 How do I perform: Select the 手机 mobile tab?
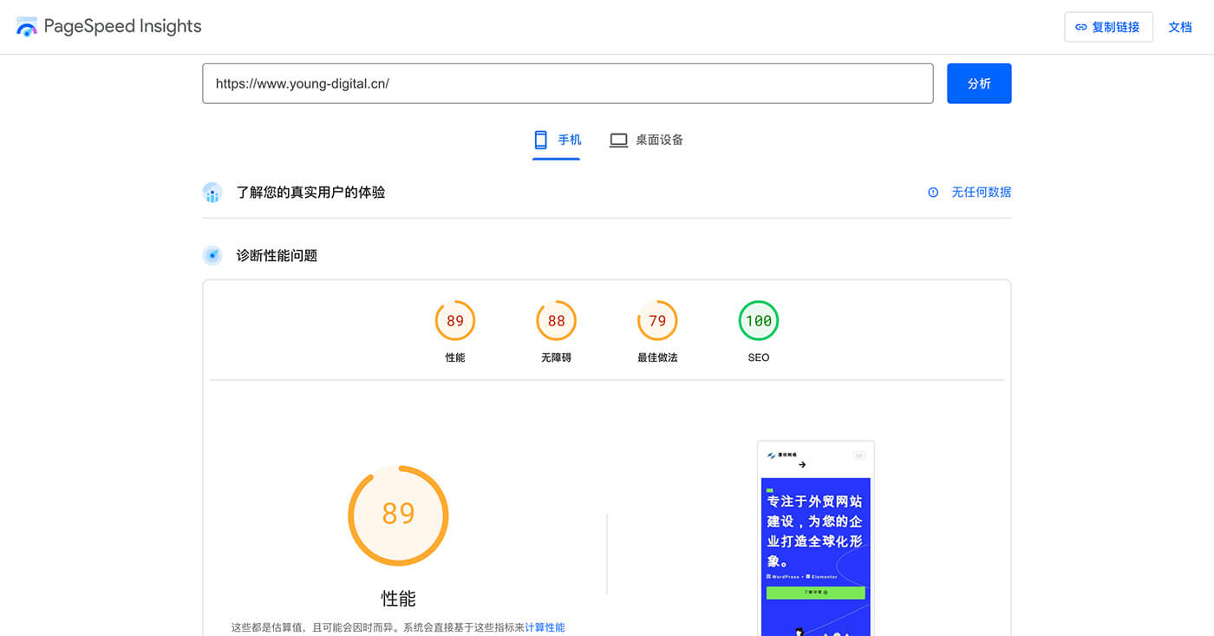coord(557,140)
